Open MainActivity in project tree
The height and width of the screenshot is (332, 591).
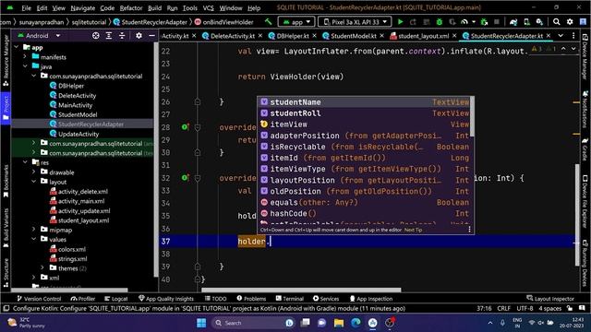(75, 105)
